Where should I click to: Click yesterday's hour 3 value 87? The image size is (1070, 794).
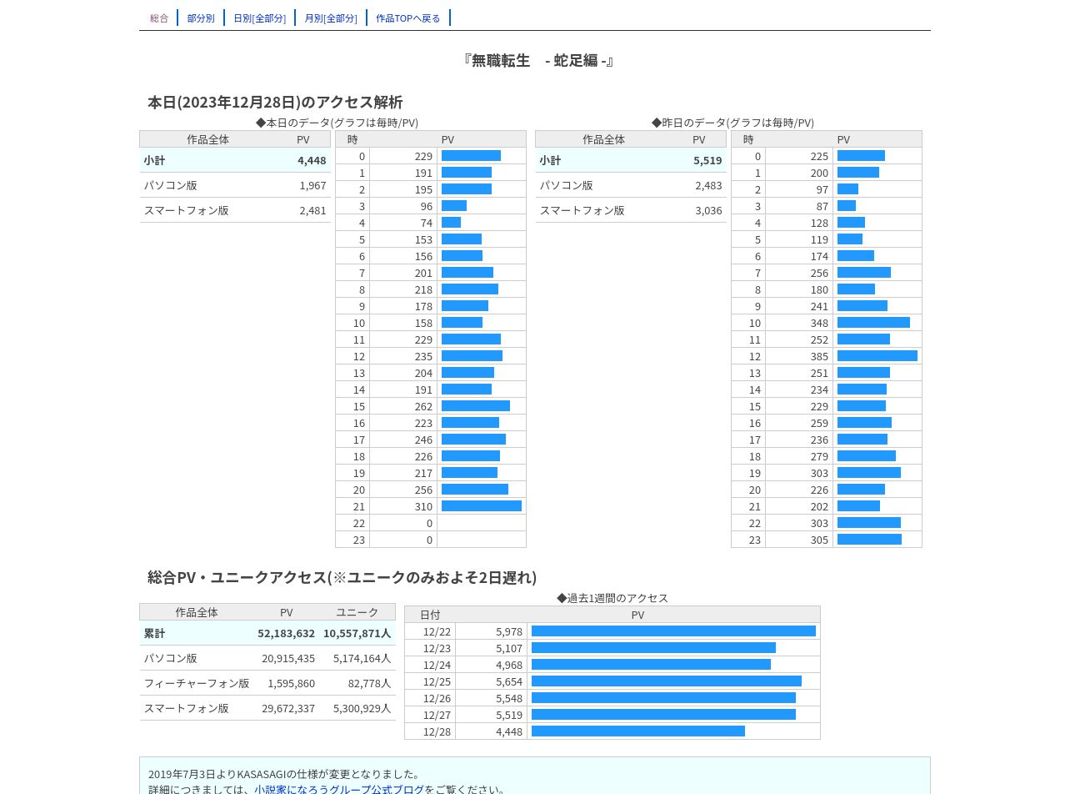(x=822, y=206)
